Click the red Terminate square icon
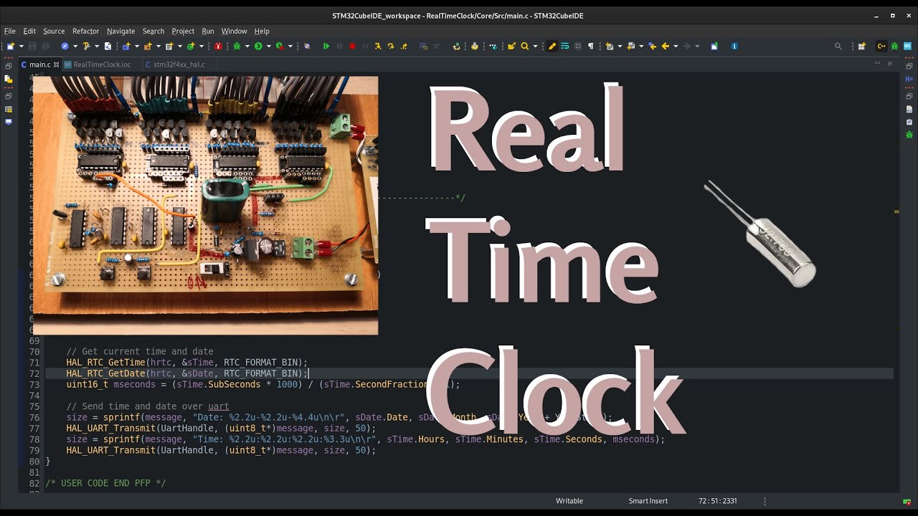 [x=352, y=46]
